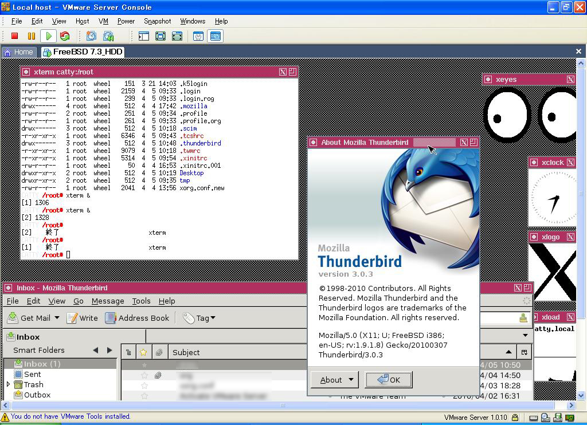Click the Write button
This screenshot has width=587, height=425.
82,318
